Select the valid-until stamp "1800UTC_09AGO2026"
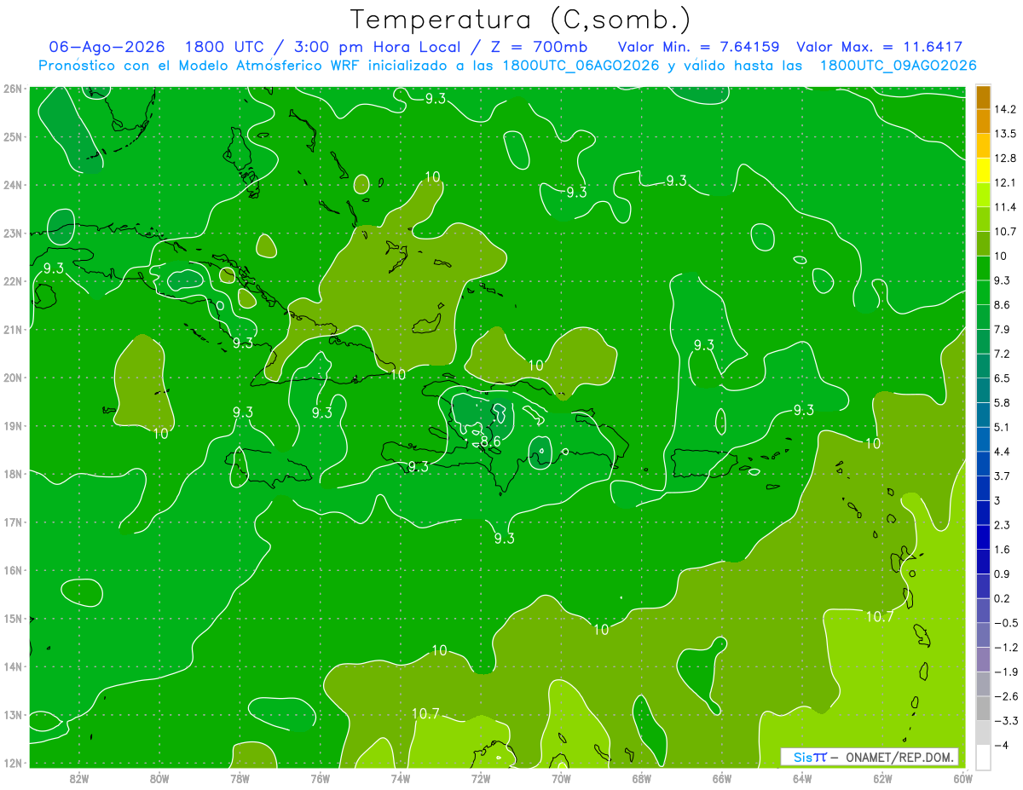1023x790 pixels. coord(898,66)
